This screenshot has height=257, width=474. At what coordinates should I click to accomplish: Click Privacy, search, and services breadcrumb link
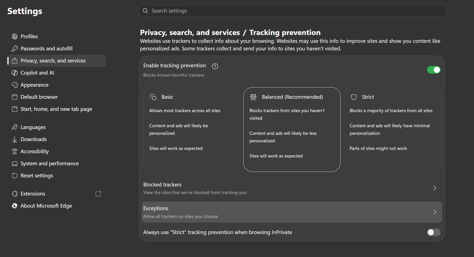point(190,33)
